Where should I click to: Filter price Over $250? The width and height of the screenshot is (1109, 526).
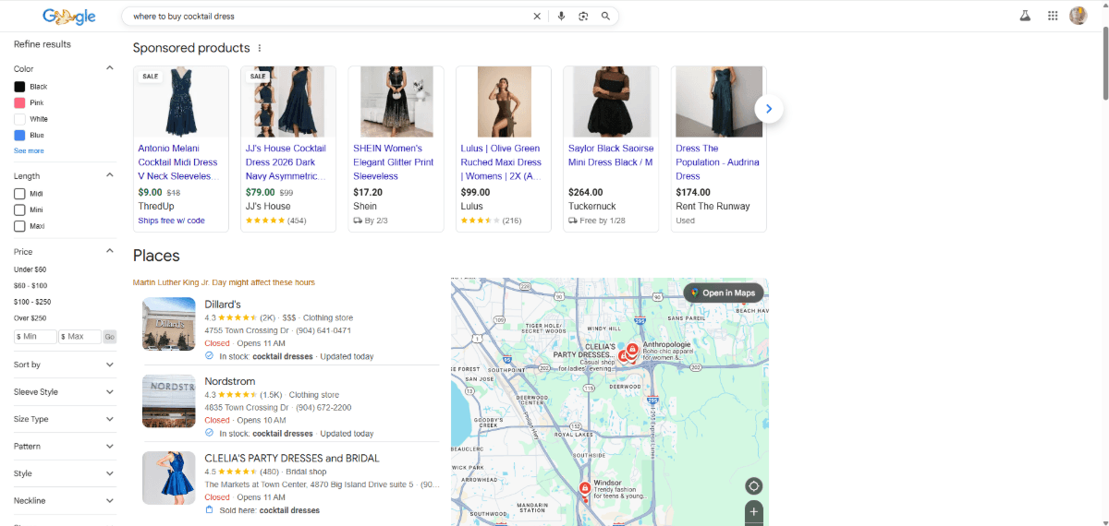30,318
